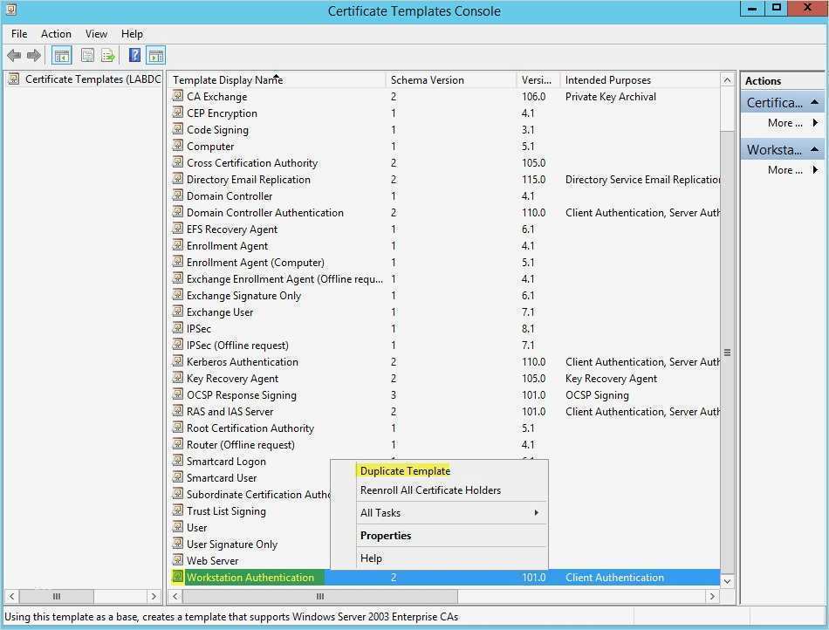Click the tree pane scrollbar right arrow
This screenshot has width=829, height=630.
point(154,596)
